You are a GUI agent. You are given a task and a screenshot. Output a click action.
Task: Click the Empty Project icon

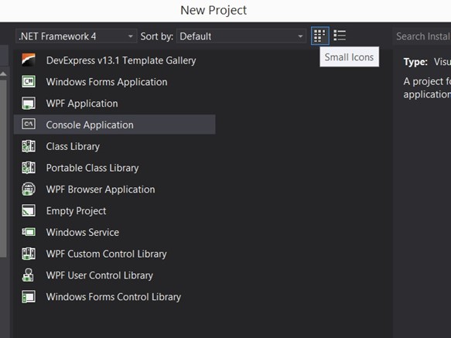pyautogui.click(x=29, y=210)
